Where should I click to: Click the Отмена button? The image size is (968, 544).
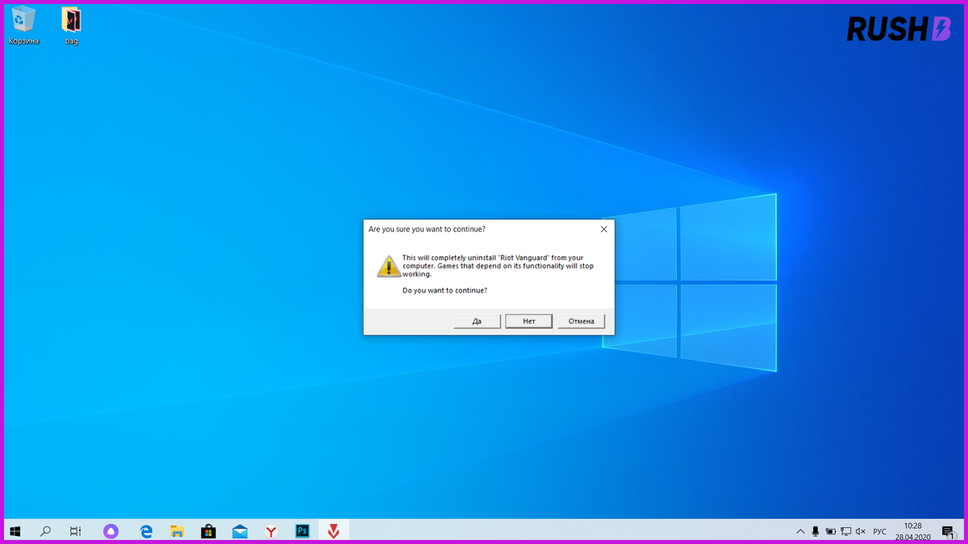click(x=581, y=321)
